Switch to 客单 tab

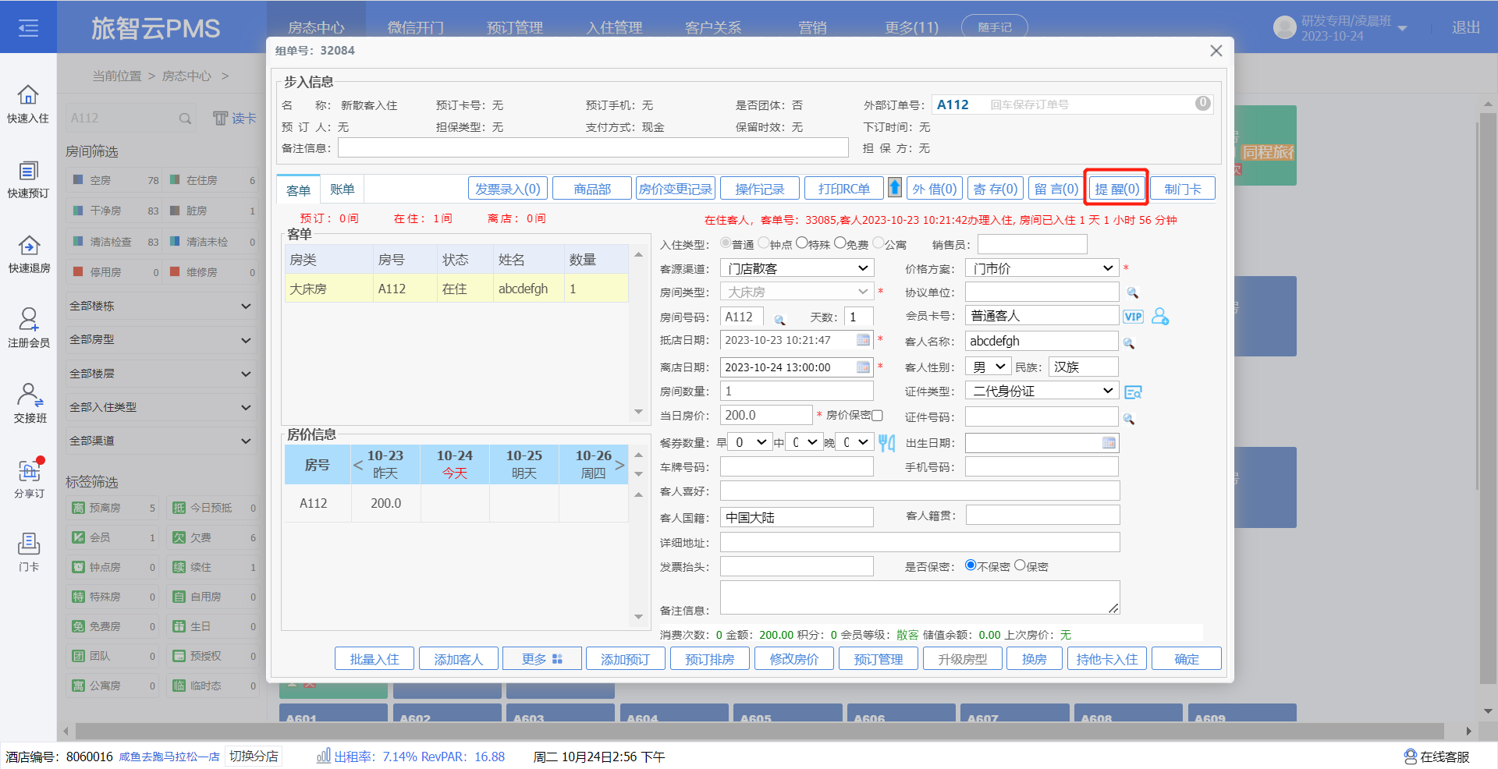pyautogui.click(x=298, y=190)
